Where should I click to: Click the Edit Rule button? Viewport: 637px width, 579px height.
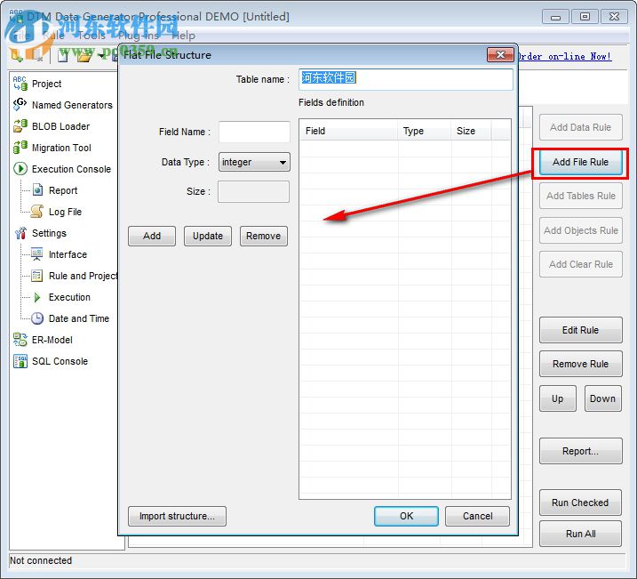(580, 330)
